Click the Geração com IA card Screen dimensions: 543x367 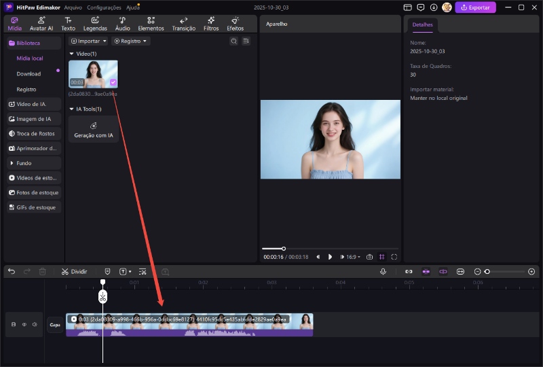pos(94,129)
